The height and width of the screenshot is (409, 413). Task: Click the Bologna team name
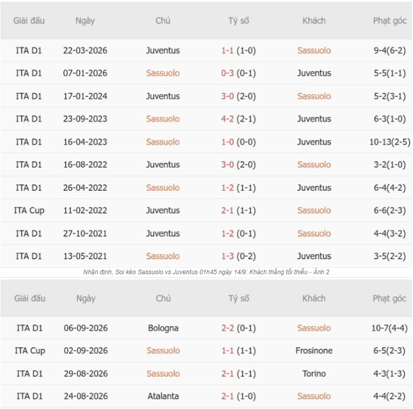[163, 328]
